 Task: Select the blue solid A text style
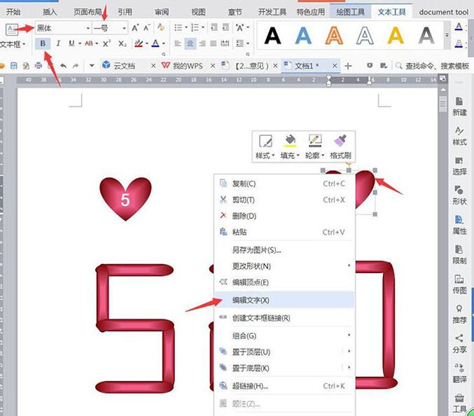[x=303, y=34]
